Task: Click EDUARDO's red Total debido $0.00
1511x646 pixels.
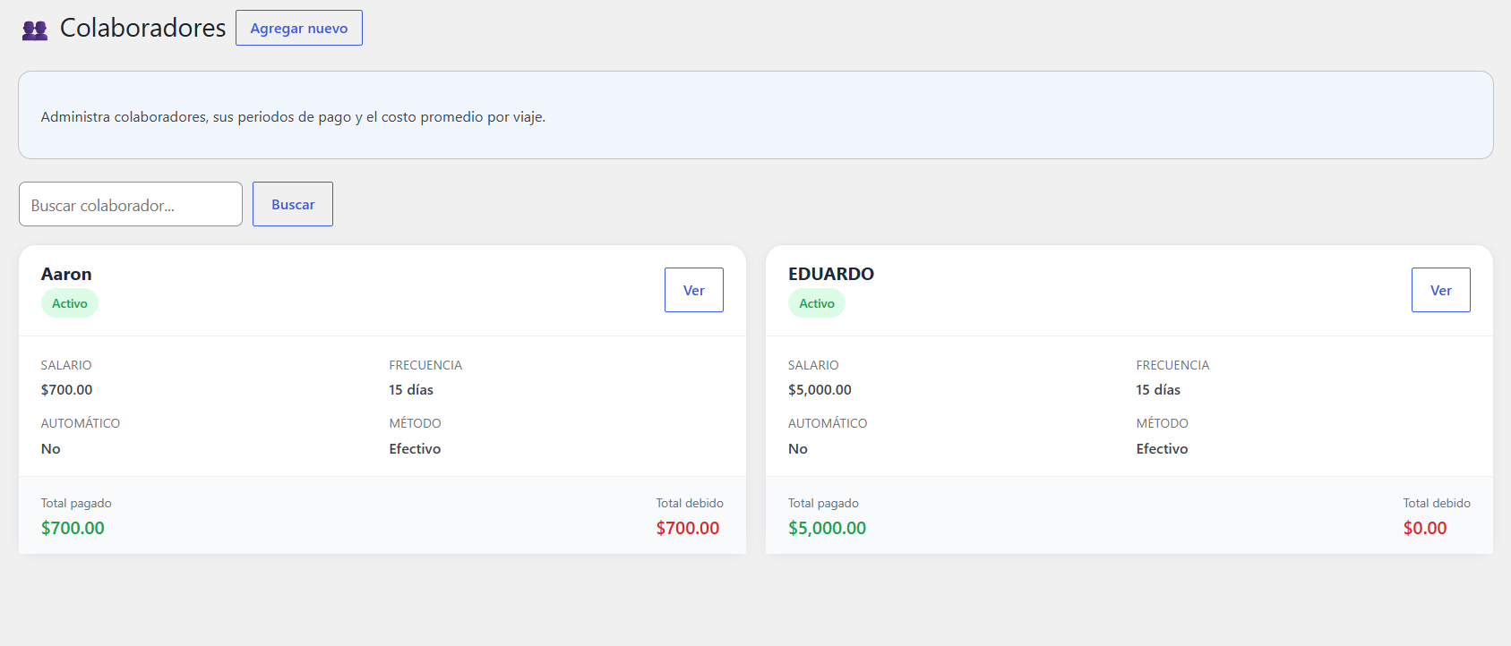Action: (1425, 528)
